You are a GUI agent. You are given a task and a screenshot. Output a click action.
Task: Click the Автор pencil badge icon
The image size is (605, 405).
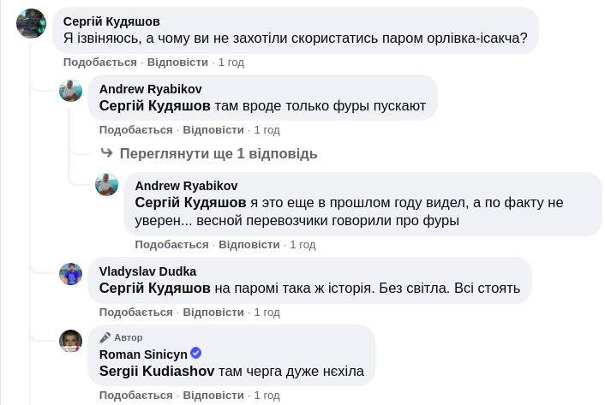[105, 337]
